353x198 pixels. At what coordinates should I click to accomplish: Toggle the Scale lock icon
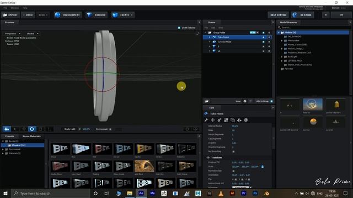pyautogui.click(x=263, y=167)
